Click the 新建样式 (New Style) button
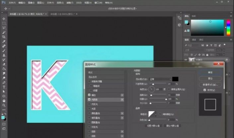 [210, 85]
